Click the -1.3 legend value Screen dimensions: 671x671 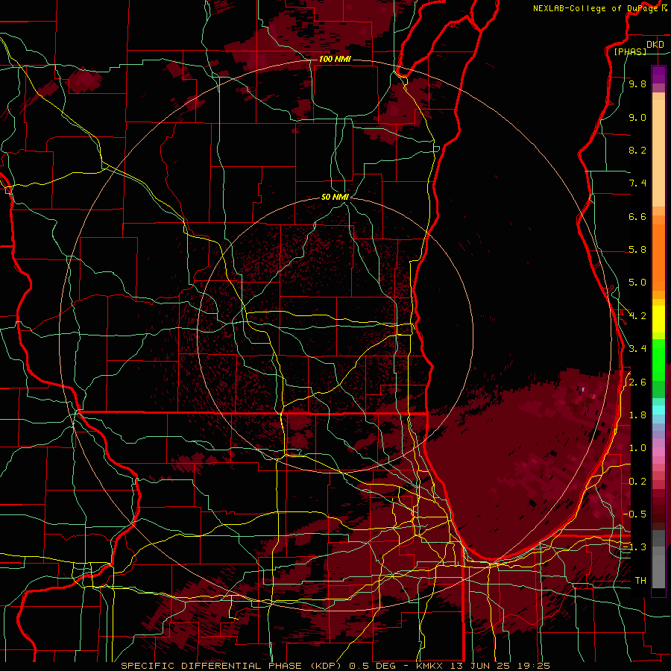tap(634, 547)
